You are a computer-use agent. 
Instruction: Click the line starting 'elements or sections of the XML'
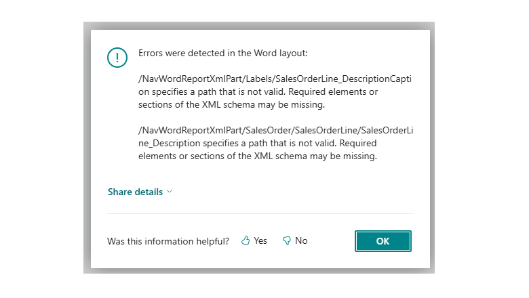point(256,156)
